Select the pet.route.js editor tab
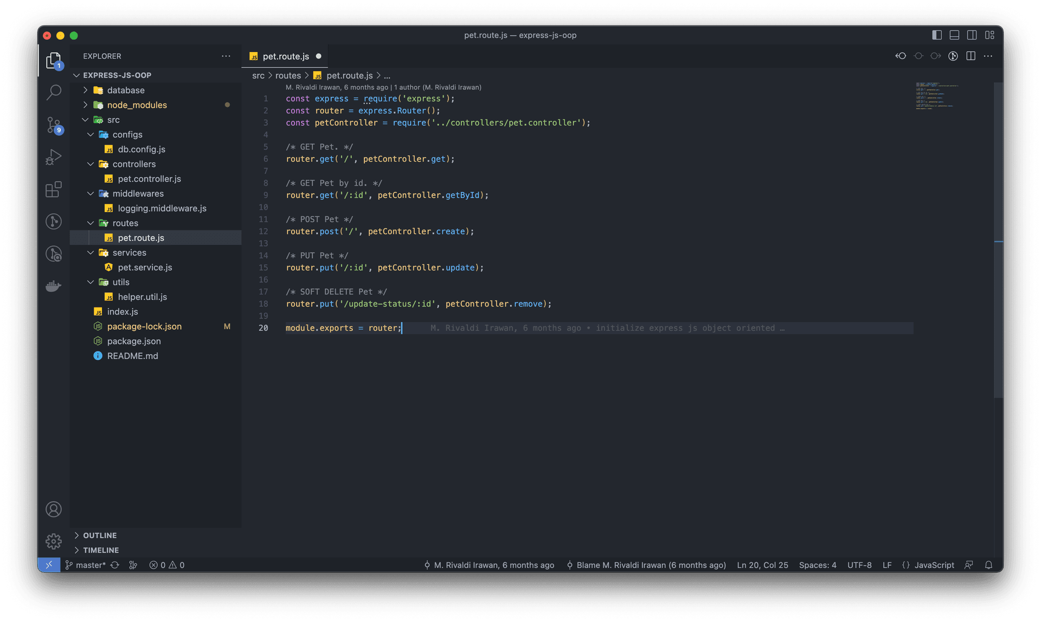 pos(286,56)
